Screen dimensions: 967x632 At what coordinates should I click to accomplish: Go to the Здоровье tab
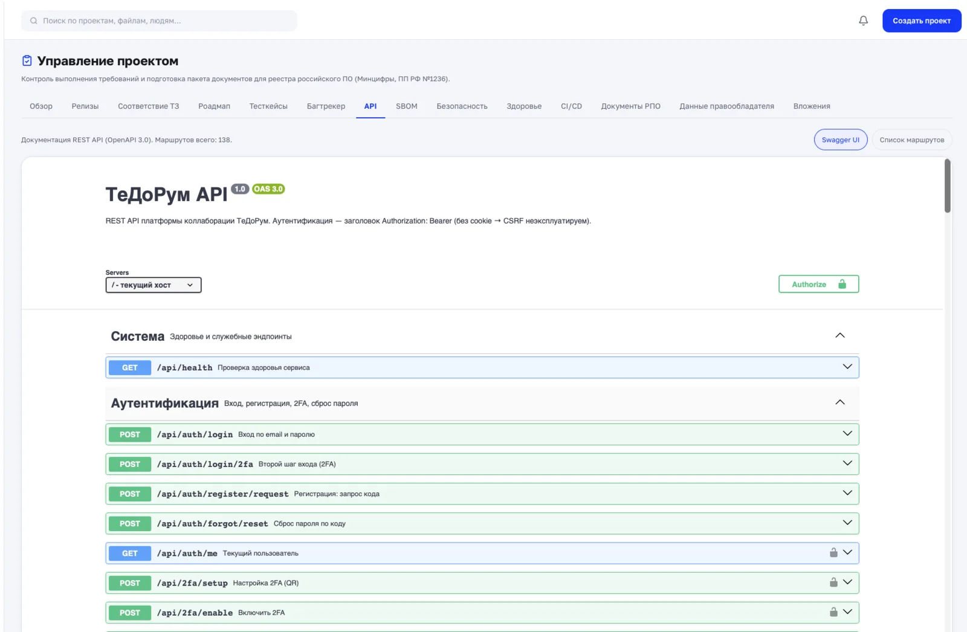[x=524, y=106]
